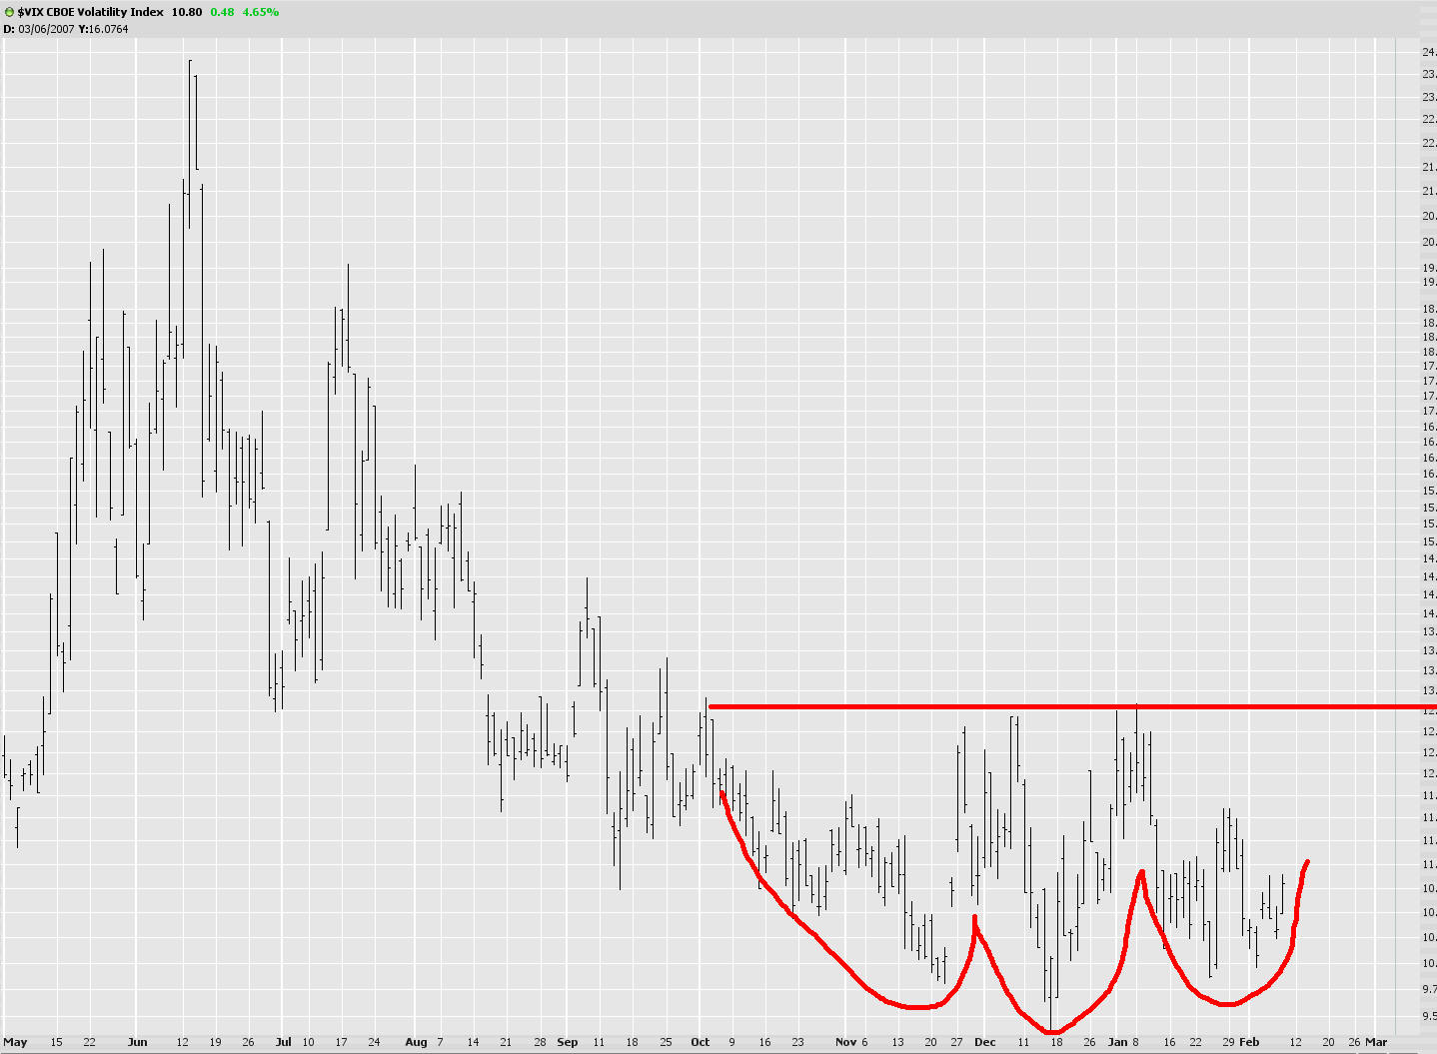
Task: Click the last price value 10.80
Action: pyautogui.click(x=187, y=12)
